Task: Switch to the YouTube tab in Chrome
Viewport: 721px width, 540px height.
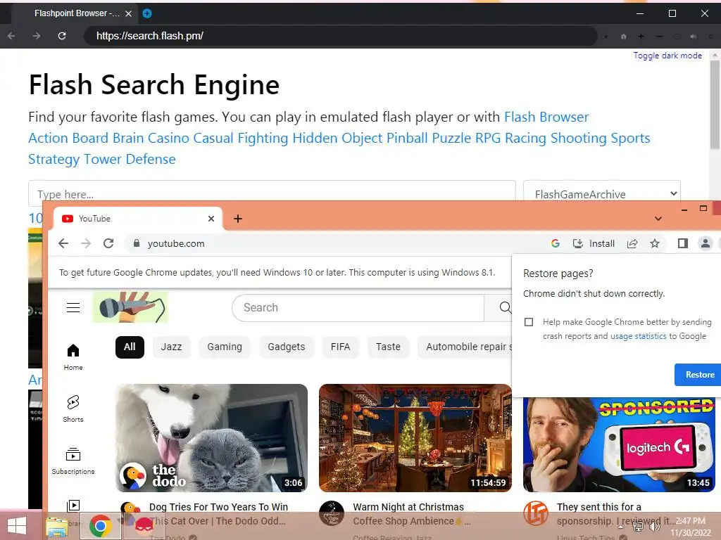Action: coord(138,219)
